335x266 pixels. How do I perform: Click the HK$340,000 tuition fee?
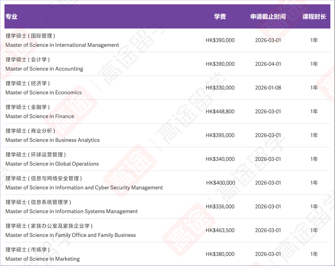pos(220,159)
